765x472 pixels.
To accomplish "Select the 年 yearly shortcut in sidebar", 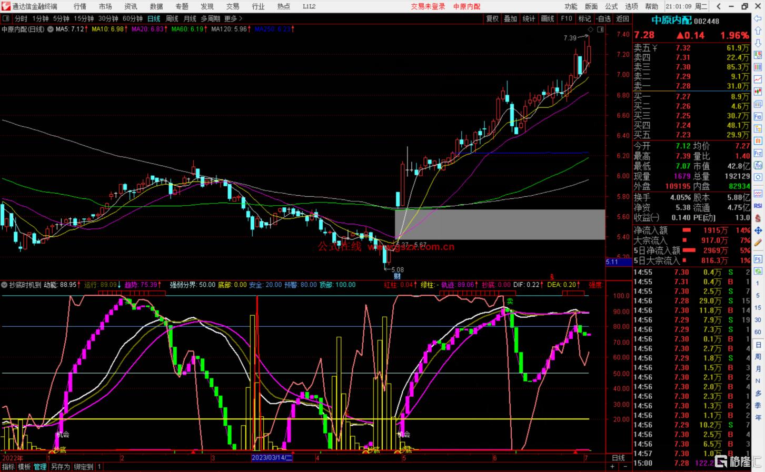I will [758, 417].
